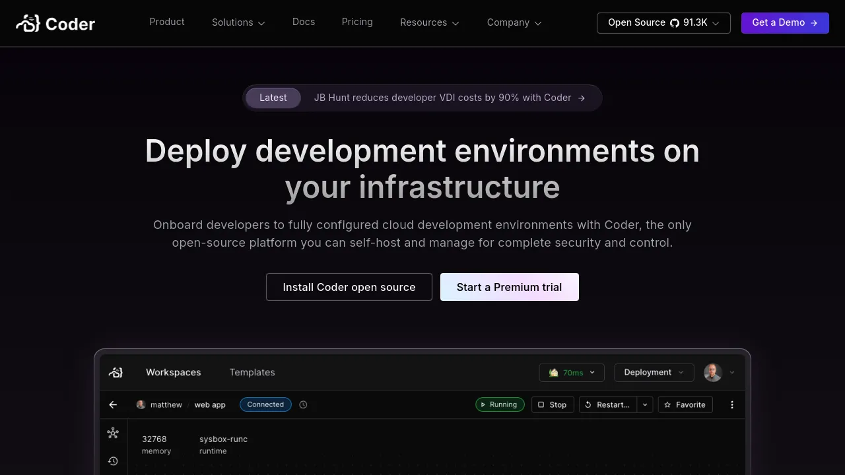
Task: Click the back arrow in workspace bar
Action: point(113,404)
